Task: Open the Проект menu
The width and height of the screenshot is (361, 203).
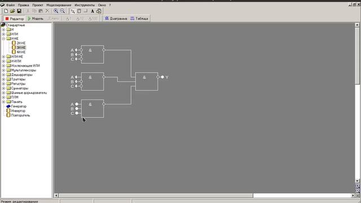Action: coord(38,5)
